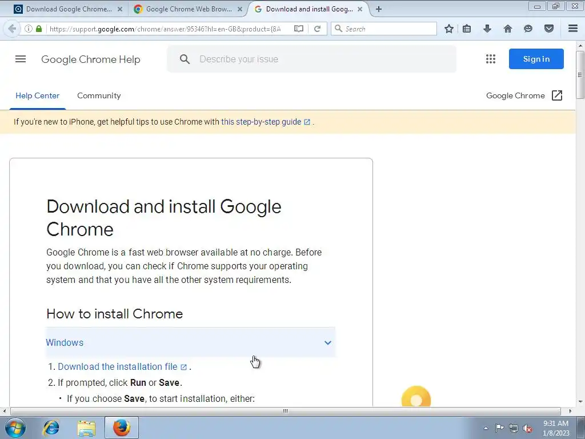
Task: Click the Firefox Search box
Action: [x=383, y=29]
